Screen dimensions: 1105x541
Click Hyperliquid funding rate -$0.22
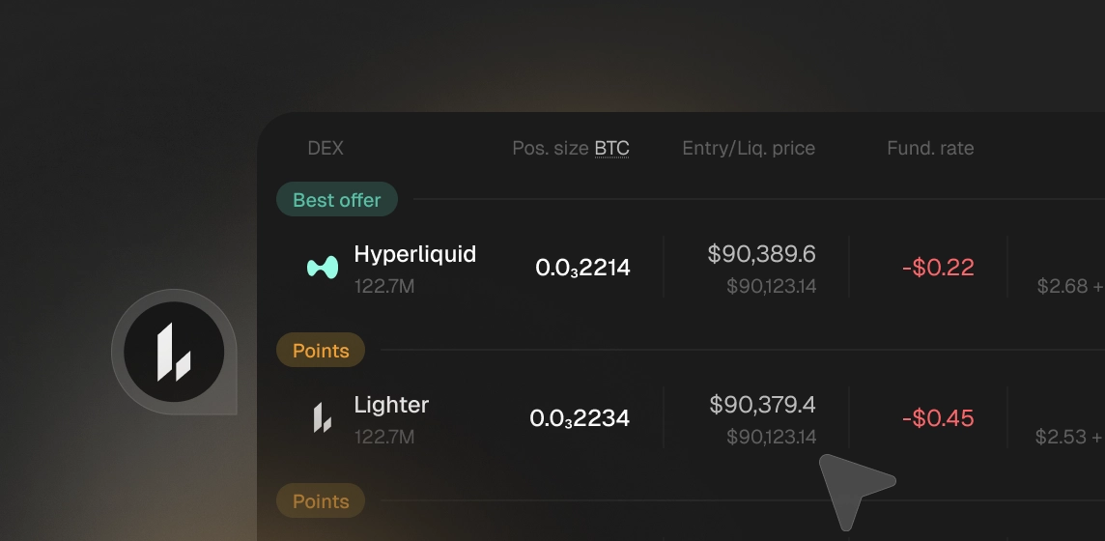938,268
